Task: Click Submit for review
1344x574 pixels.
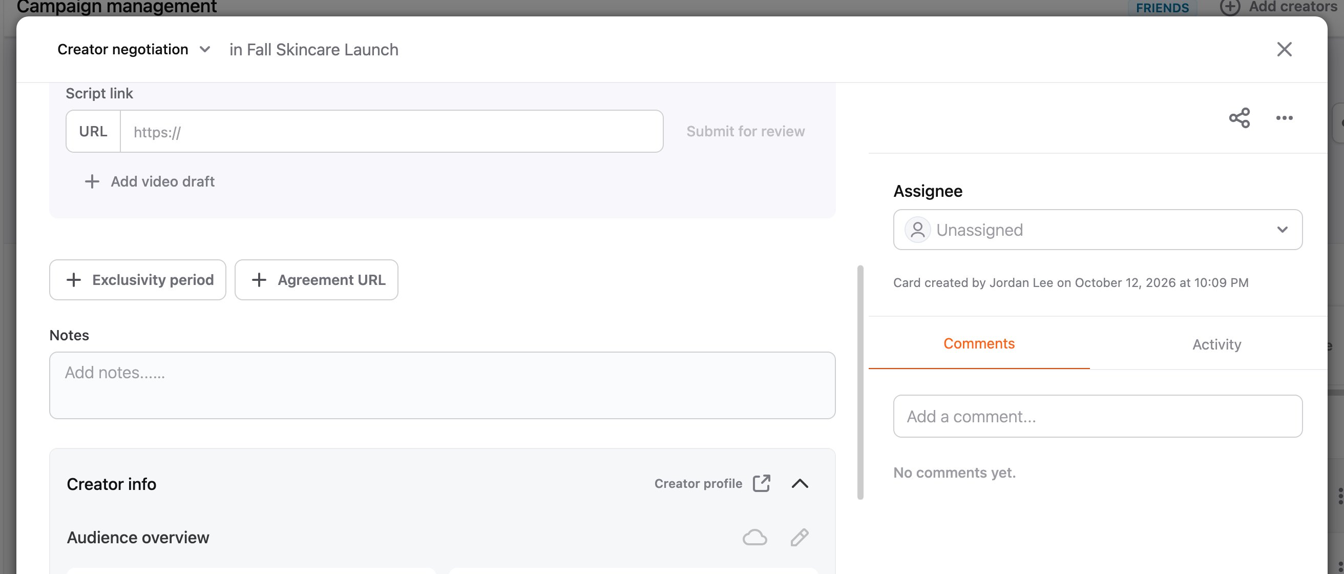Action: [745, 132]
